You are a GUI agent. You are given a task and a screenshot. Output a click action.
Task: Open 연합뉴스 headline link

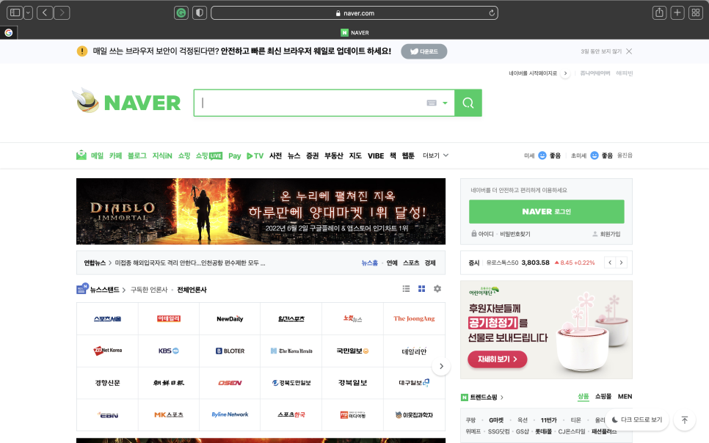click(190, 263)
